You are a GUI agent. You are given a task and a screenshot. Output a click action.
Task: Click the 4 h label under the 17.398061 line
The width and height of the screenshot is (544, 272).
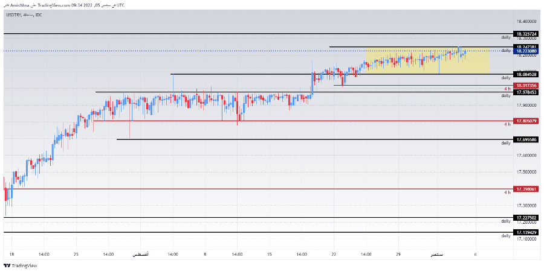(507, 192)
